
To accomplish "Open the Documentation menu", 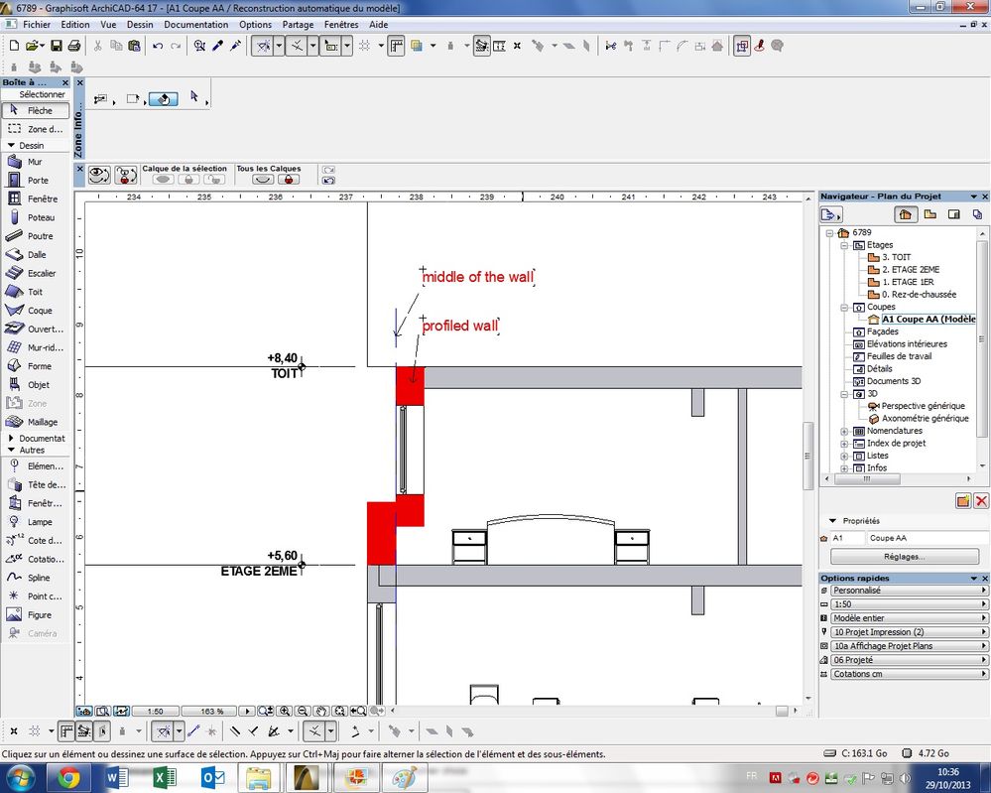I will pos(195,24).
